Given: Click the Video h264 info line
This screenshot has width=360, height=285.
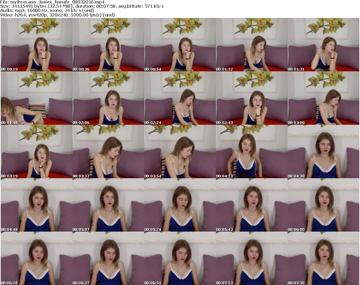Looking at the screenshot, I should (x=57, y=15).
